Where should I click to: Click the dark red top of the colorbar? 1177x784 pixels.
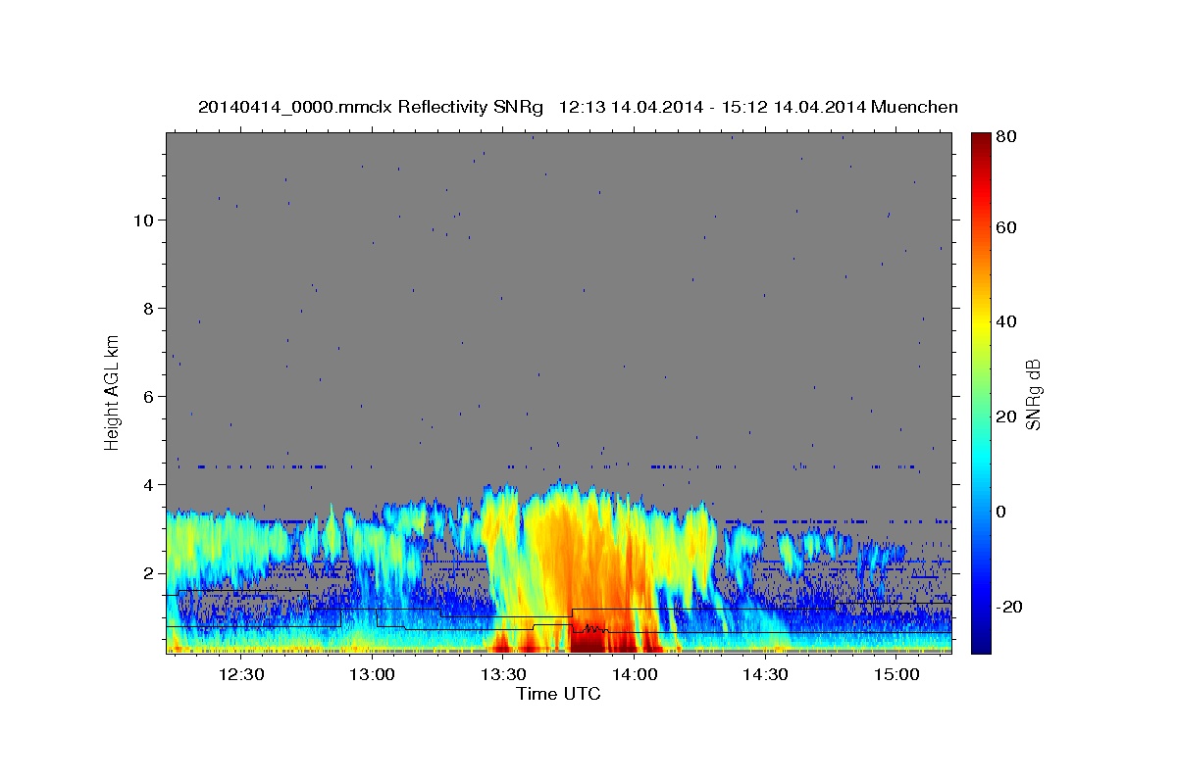point(980,141)
